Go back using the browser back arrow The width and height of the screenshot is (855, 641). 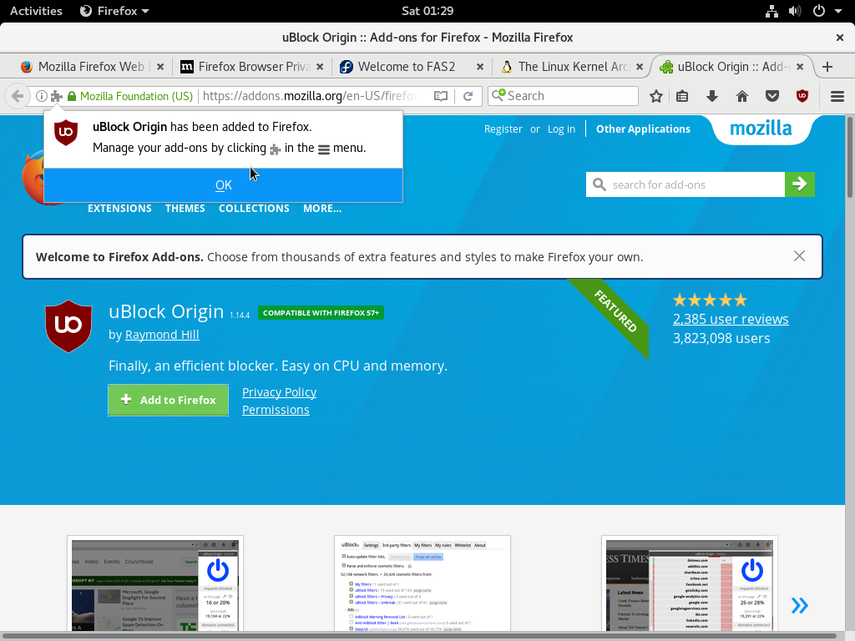pos(18,96)
